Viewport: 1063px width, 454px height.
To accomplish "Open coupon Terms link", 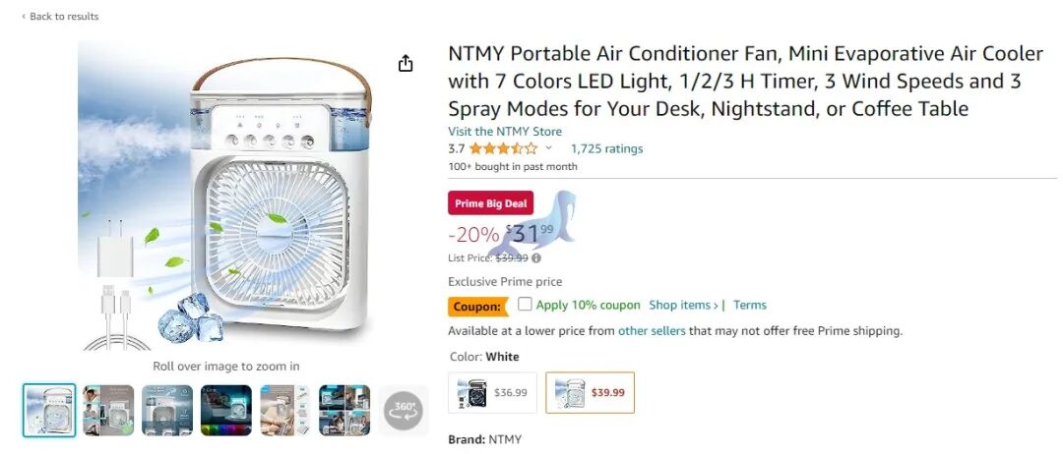I will [x=750, y=306].
